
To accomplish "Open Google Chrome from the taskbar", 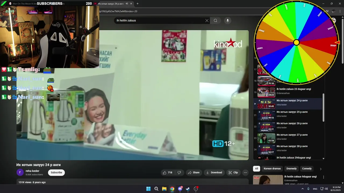I will click(172, 189).
